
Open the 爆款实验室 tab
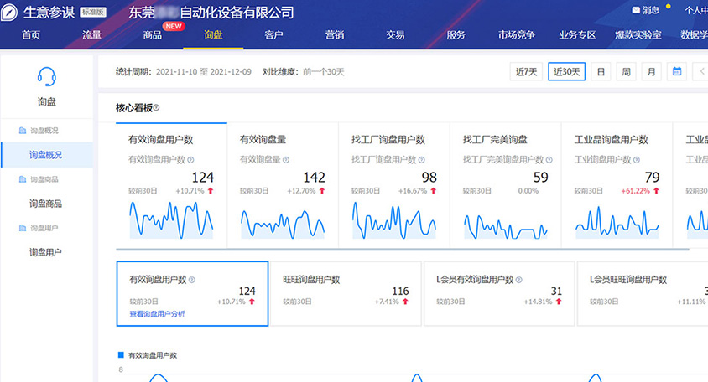[x=638, y=34]
